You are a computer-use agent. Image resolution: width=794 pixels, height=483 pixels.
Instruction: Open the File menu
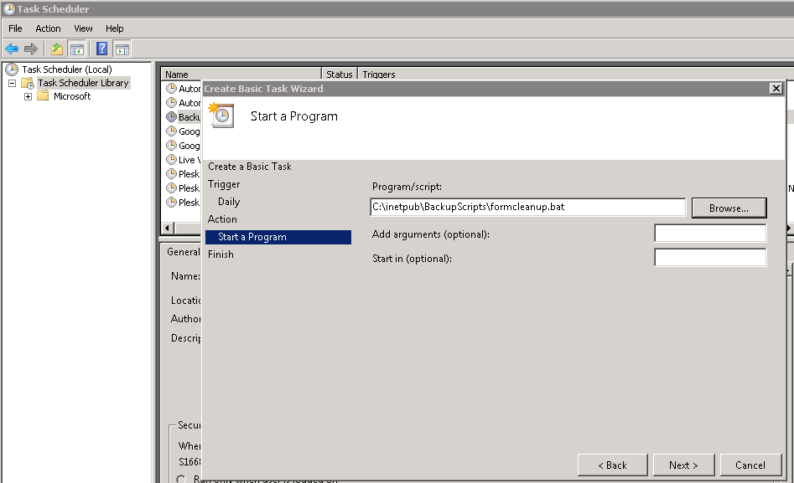(x=15, y=28)
